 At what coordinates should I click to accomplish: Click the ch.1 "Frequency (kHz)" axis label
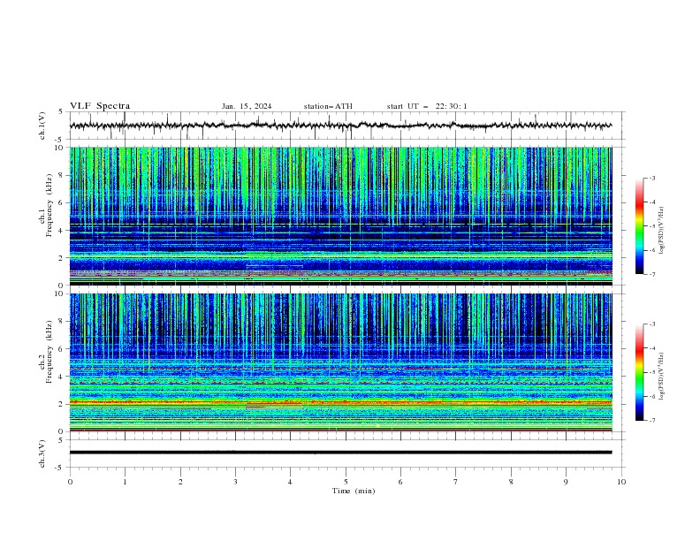coord(49,206)
